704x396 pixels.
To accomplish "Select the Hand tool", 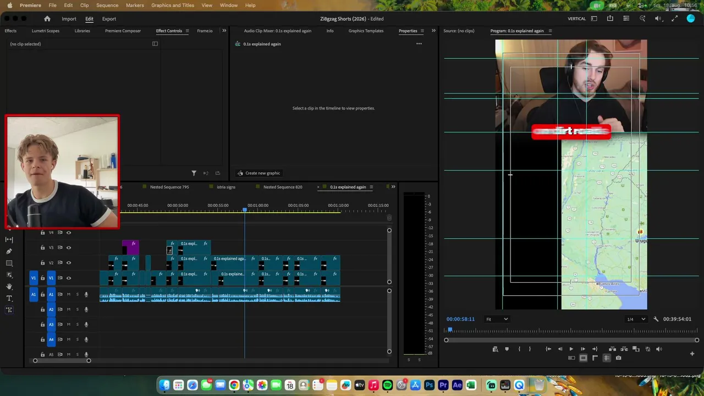I will click(9, 287).
